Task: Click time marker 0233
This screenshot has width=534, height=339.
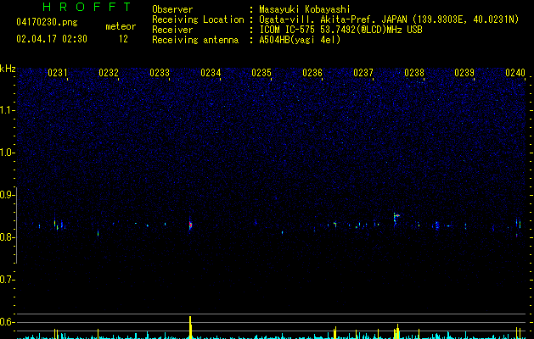Action: pyautogui.click(x=160, y=73)
